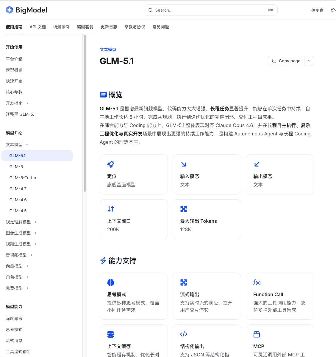Viewport: 336px width, 357px height.
Task: Expand the 免费模型 group
Action: point(27,288)
